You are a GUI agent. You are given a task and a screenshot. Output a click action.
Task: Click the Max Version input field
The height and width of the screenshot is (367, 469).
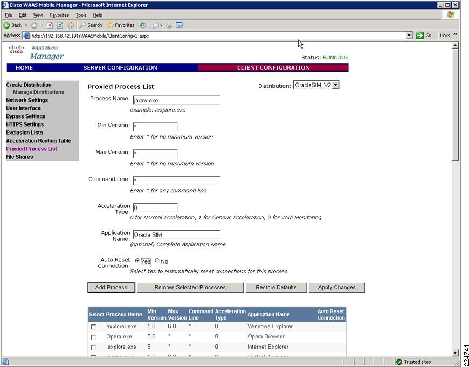[155, 154]
